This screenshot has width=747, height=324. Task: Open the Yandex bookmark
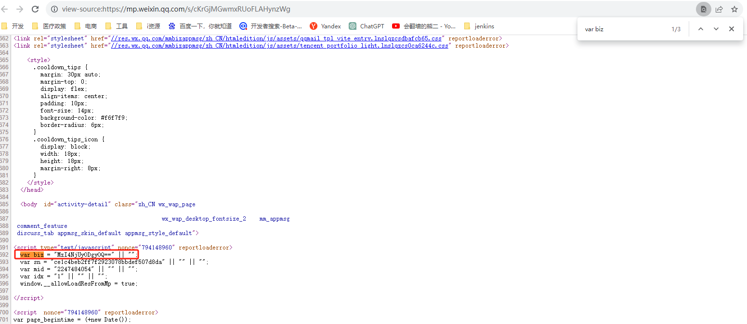point(326,26)
